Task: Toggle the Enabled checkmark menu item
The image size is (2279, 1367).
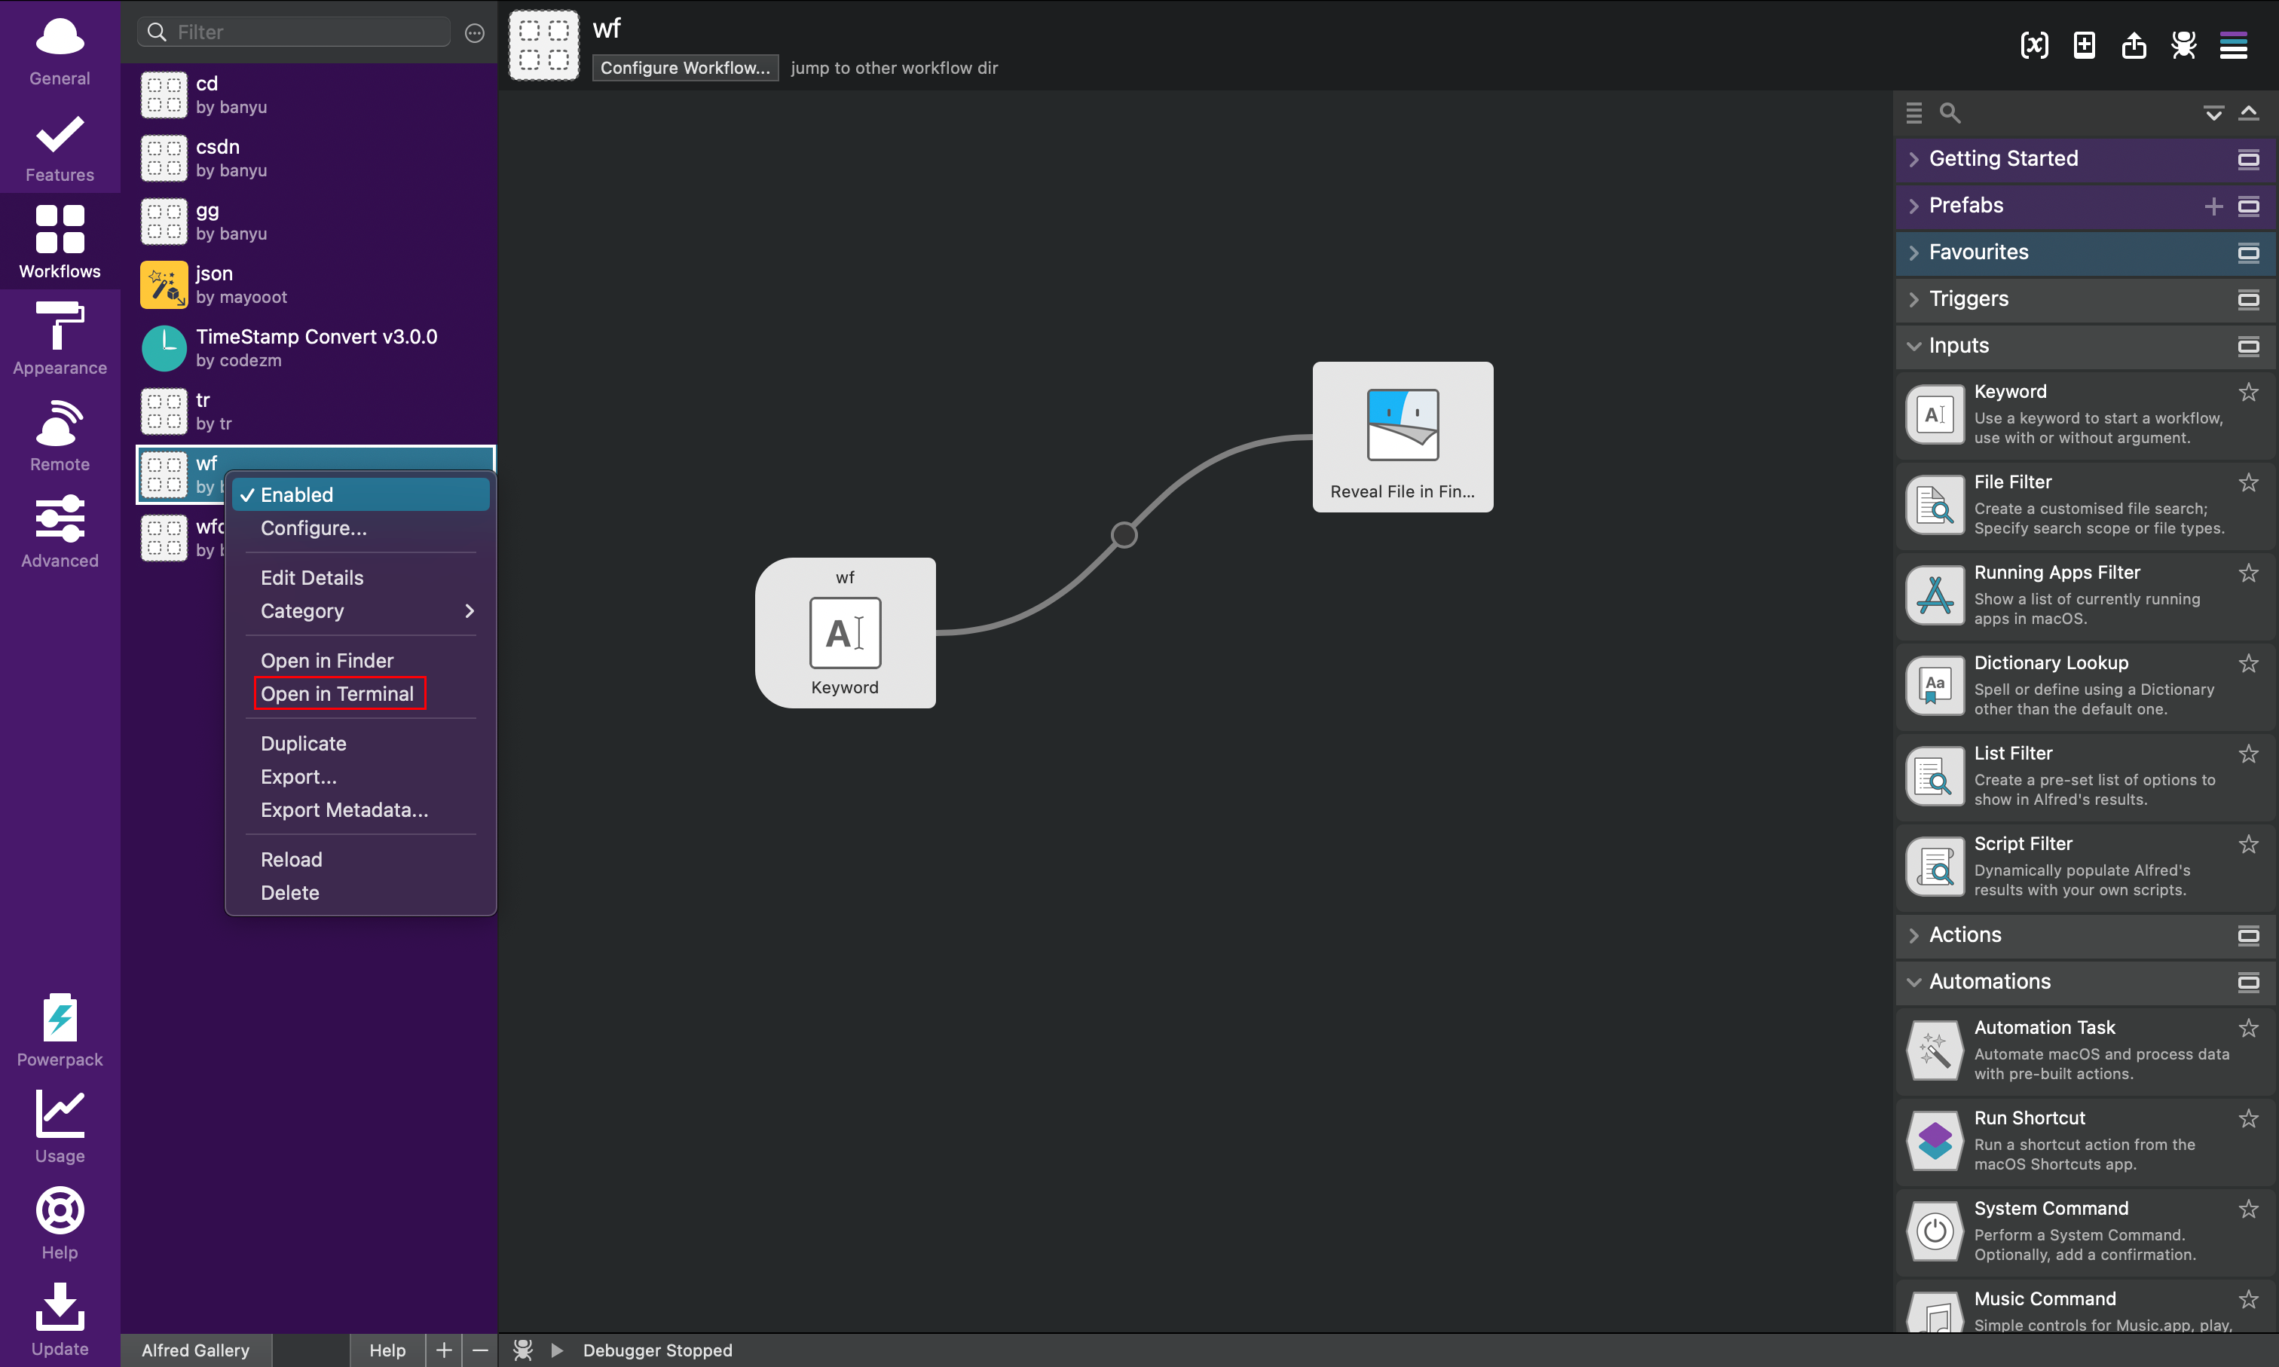Action: tap(360, 494)
